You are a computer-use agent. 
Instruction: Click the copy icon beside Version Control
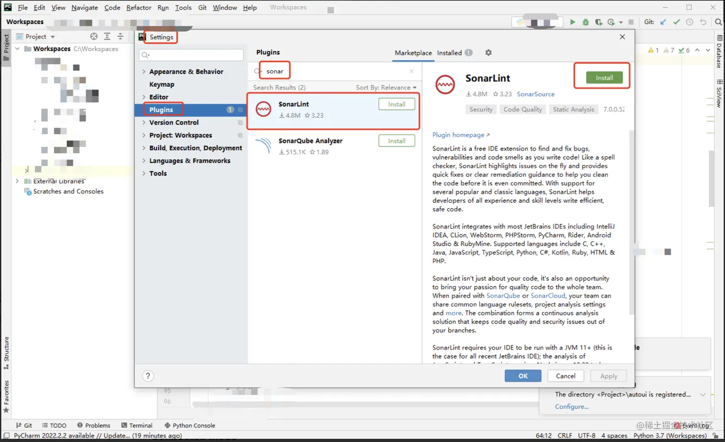[x=240, y=123]
